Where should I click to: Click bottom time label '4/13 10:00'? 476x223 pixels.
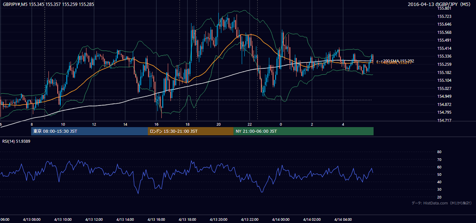pyautogui.click(x=63, y=220)
